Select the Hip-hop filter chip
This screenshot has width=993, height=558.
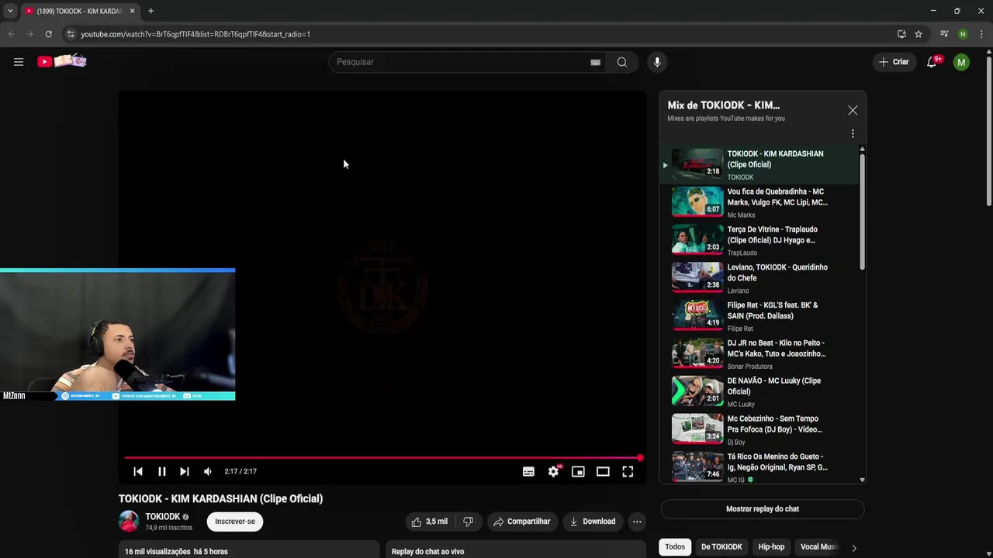point(771,546)
